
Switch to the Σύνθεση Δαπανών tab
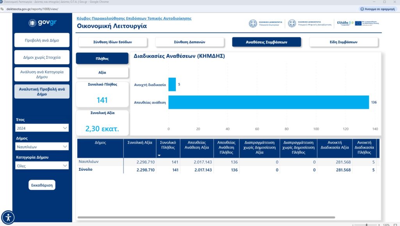pyautogui.click(x=189, y=42)
